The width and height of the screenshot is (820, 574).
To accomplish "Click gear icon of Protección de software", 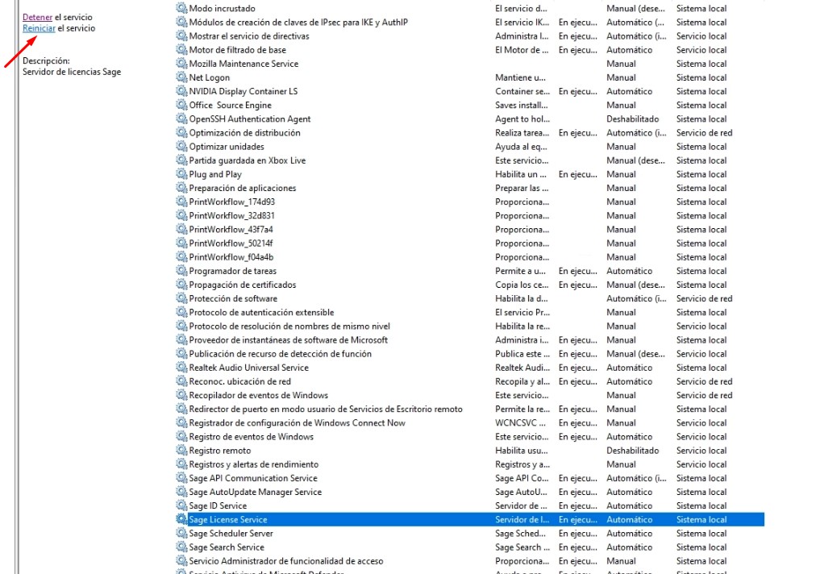I will (181, 298).
